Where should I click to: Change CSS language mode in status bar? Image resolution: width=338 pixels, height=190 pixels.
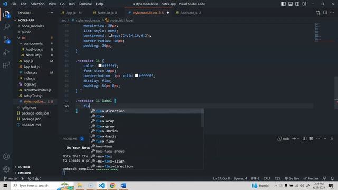pos(277,178)
